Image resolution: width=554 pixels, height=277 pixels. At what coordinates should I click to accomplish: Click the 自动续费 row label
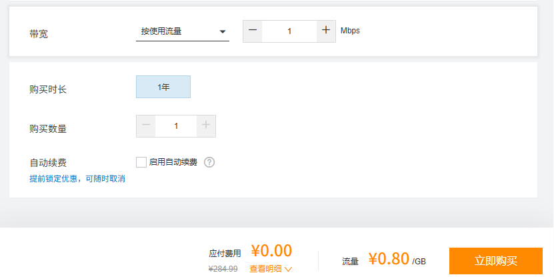[48, 163]
